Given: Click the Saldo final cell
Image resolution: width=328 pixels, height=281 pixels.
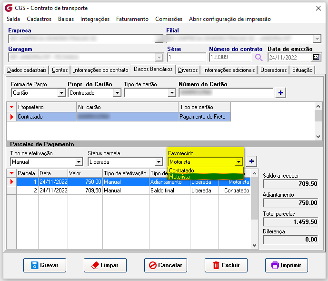Looking at the screenshot, I should click(x=169, y=191).
